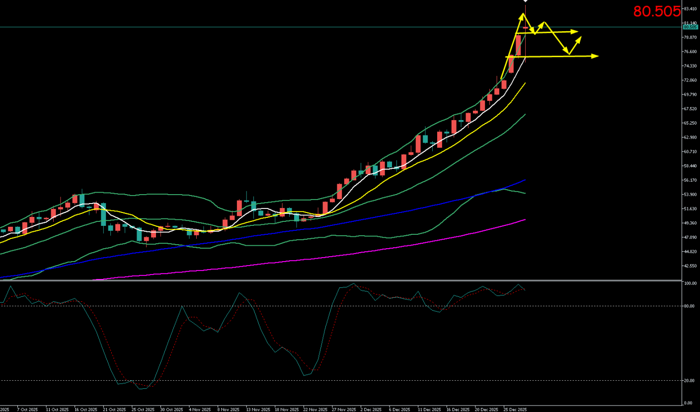Click the 100.00 label on oscillator scale

(x=689, y=284)
